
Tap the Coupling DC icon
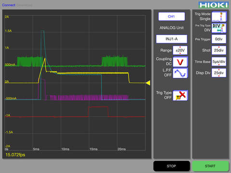point(180,62)
